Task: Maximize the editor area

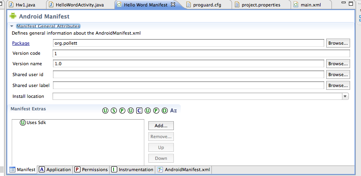Action: tap(351, 4)
